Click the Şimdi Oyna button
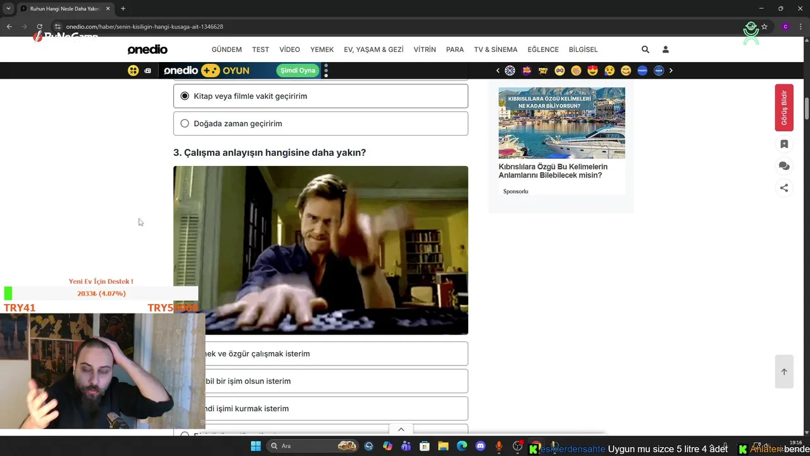The height and width of the screenshot is (456, 810). tap(297, 70)
